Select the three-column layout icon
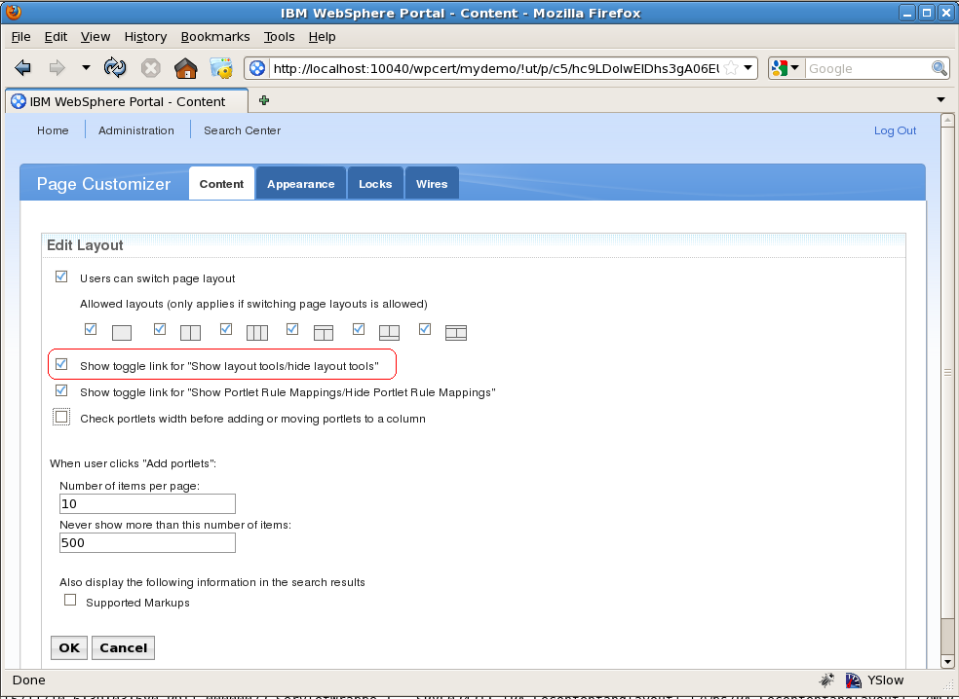959x699 pixels. [257, 332]
